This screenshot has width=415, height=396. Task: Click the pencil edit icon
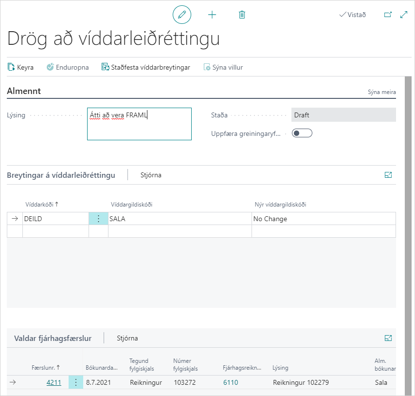182,15
